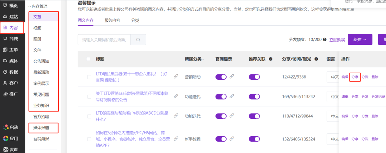The width and height of the screenshot is (386, 153).
Task: Tick checkbox for 订阅价格的公告 row
Action: (x=89, y=97)
